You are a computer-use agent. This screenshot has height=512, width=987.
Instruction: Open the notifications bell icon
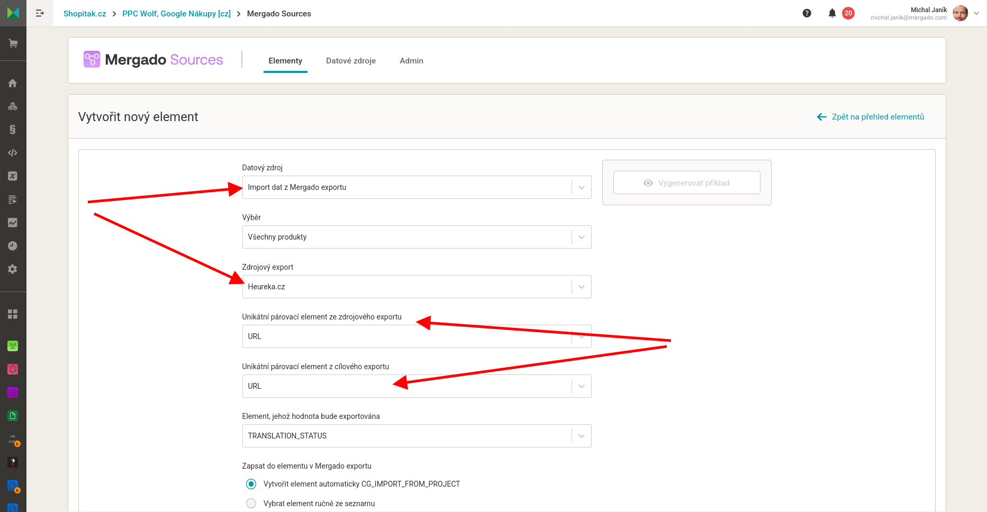(832, 13)
